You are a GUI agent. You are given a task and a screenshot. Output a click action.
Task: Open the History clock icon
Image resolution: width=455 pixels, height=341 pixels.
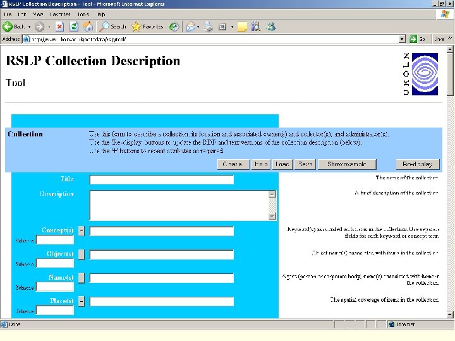(174, 27)
